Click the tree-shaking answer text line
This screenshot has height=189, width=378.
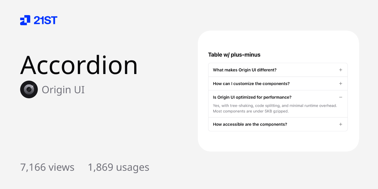pos(275,106)
